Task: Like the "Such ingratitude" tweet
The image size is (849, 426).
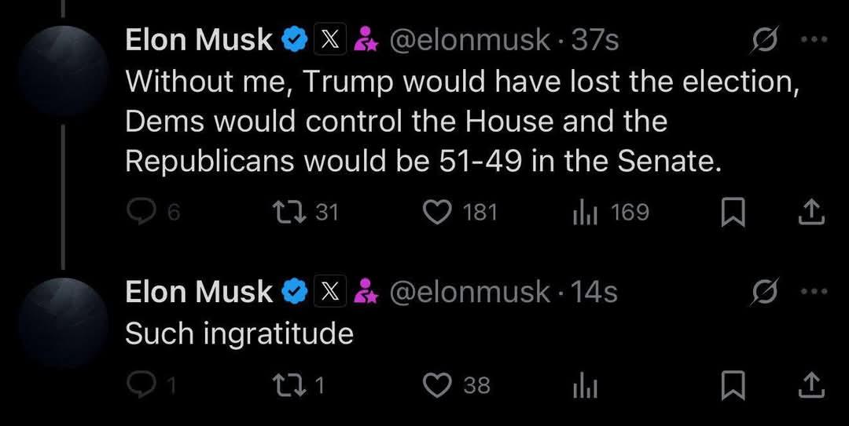Action: click(x=437, y=384)
